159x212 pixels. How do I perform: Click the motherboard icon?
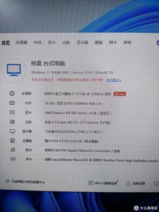point(12,122)
